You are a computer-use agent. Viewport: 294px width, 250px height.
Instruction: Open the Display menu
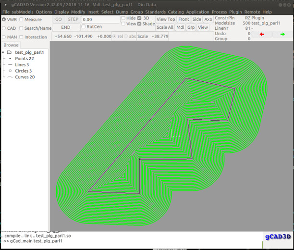(x=61, y=12)
